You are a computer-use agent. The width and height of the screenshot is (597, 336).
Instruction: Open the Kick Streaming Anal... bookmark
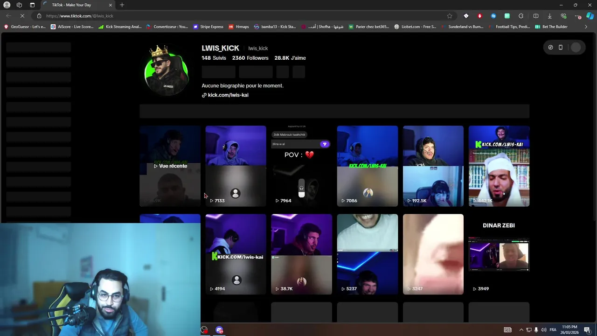[x=120, y=27]
